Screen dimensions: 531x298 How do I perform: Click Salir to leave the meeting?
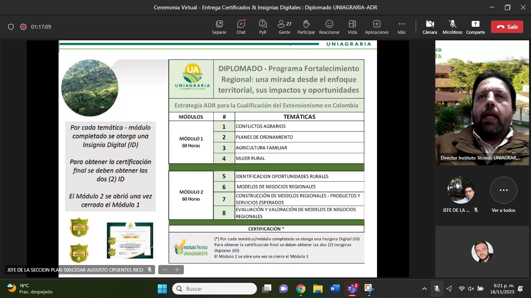coord(507,27)
